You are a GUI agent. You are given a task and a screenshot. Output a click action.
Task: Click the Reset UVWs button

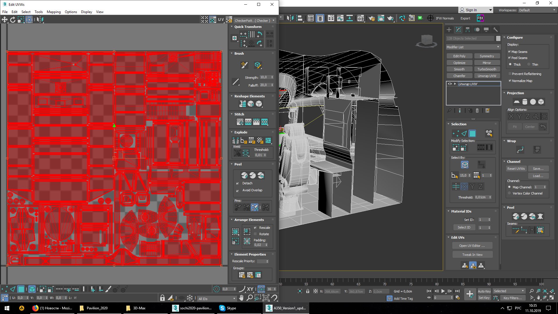pyautogui.click(x=516, y=169)
